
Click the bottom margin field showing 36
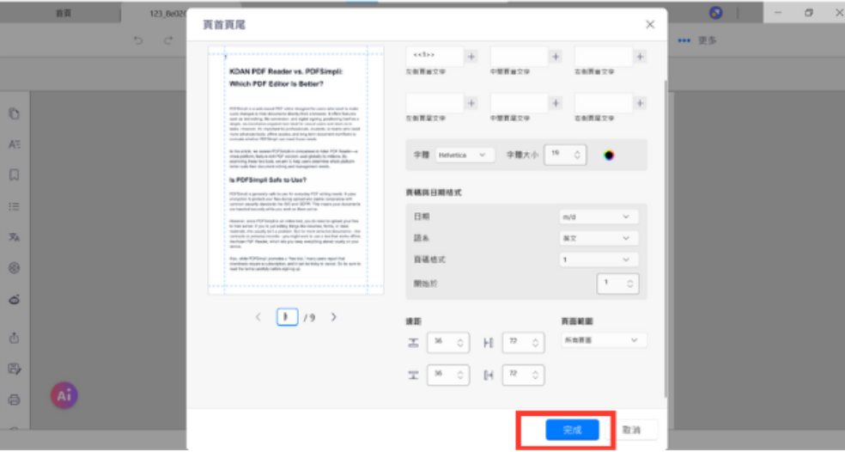[447, 375]
